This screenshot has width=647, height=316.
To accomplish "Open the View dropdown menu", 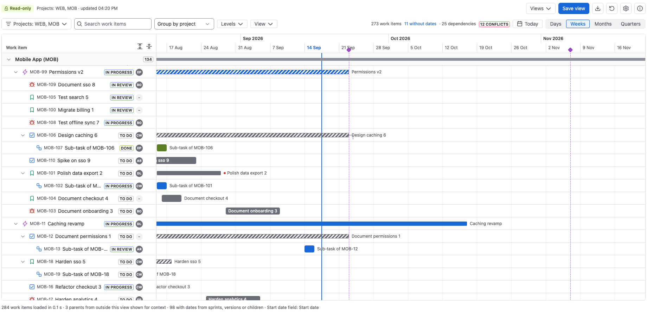I will coord(264,24).
